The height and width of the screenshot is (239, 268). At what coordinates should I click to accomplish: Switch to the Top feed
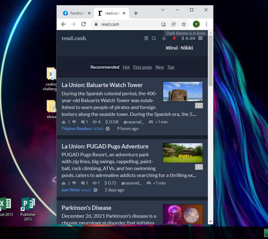171,67
